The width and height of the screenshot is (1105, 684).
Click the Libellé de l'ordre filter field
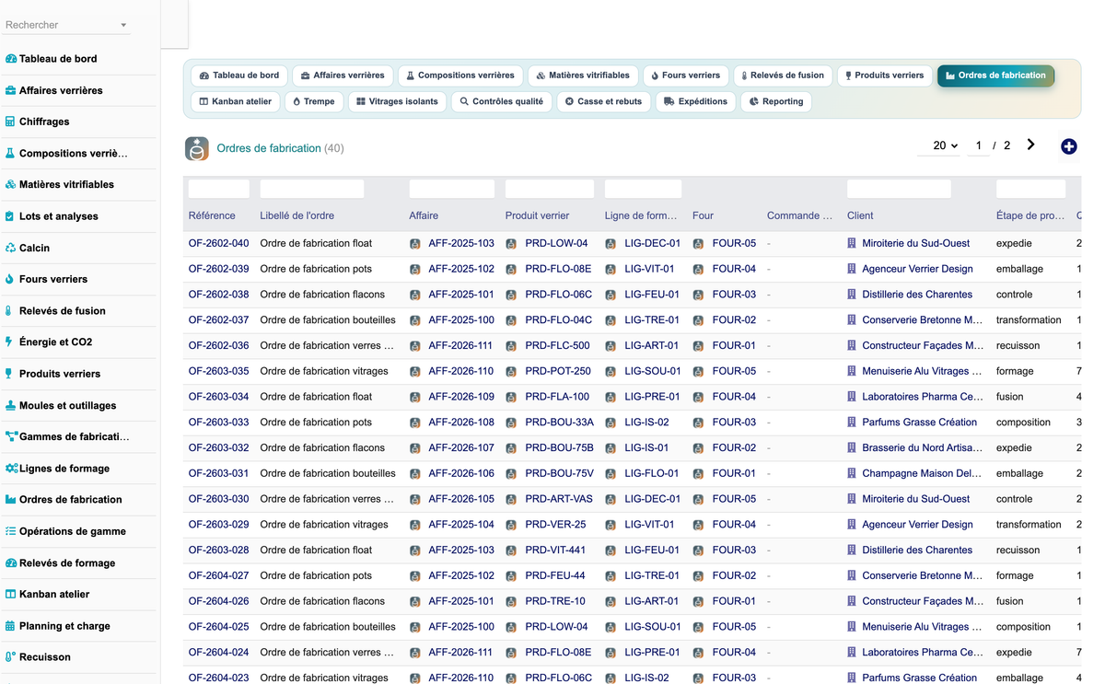pyautogui.click(x=312, y=189)
